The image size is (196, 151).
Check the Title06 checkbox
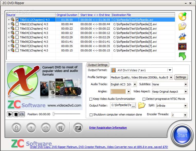click(x=17, y=42)
